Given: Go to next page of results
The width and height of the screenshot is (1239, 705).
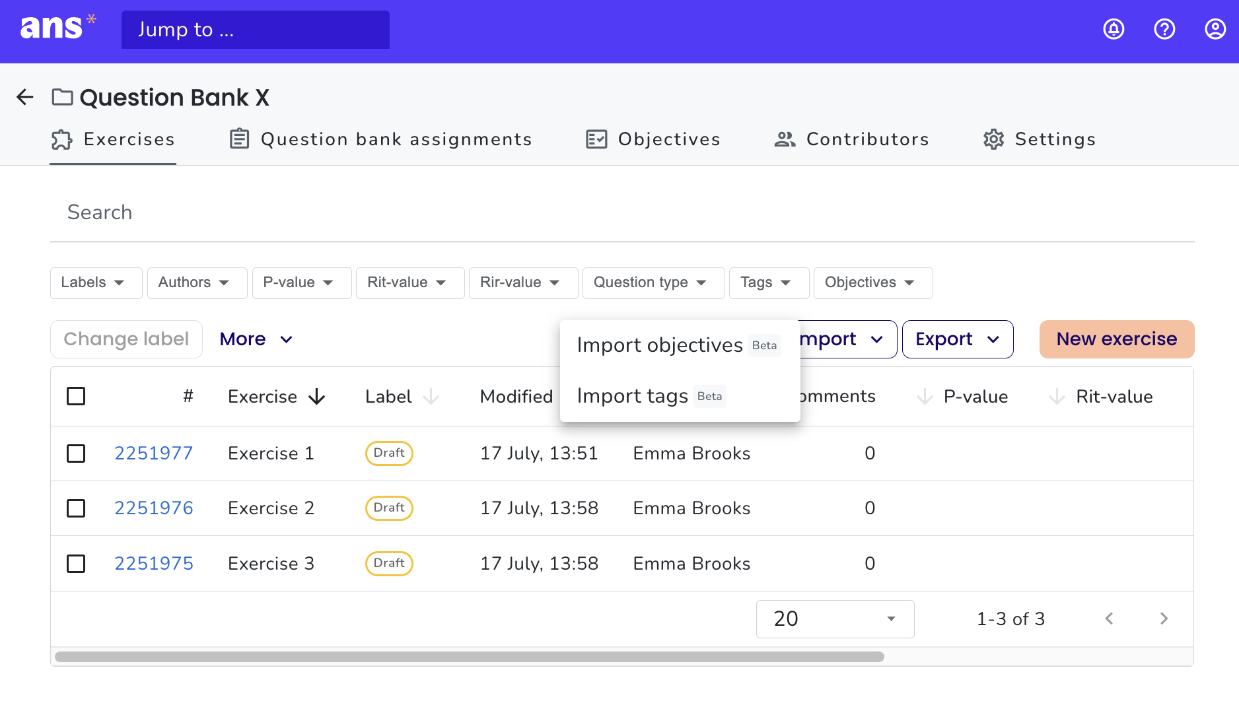Looking at the screenshot, I should [x=1164, y=619].
